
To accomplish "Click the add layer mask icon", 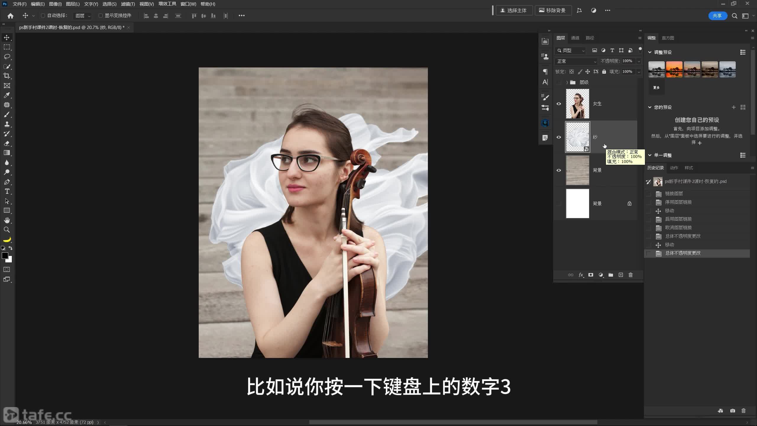I will pos(591,275).
